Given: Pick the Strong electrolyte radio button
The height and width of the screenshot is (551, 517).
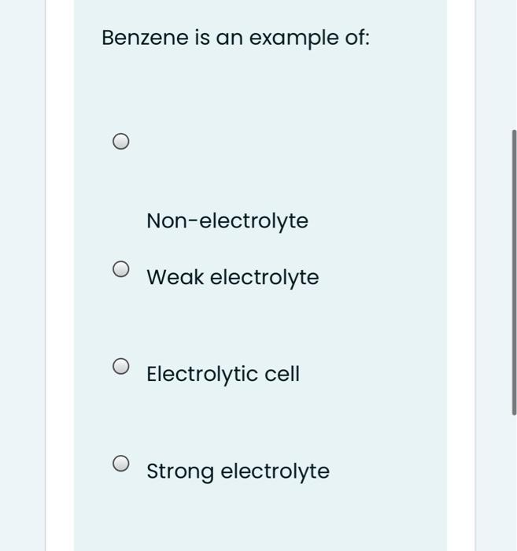Looking at the screenshot, I should coord(120,463).
